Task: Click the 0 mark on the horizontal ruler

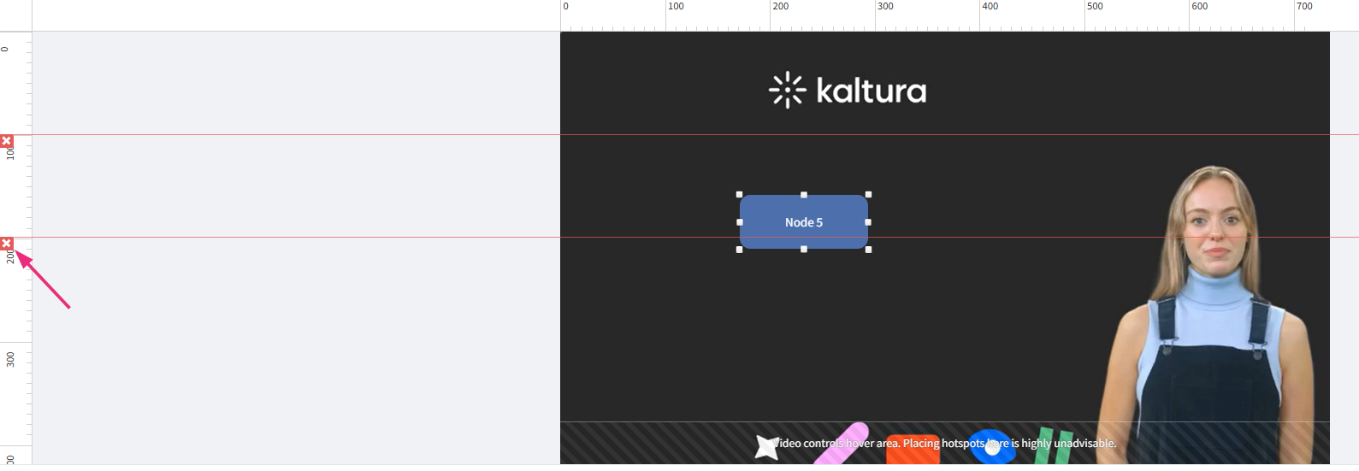Action: click(x=565, y=6)
